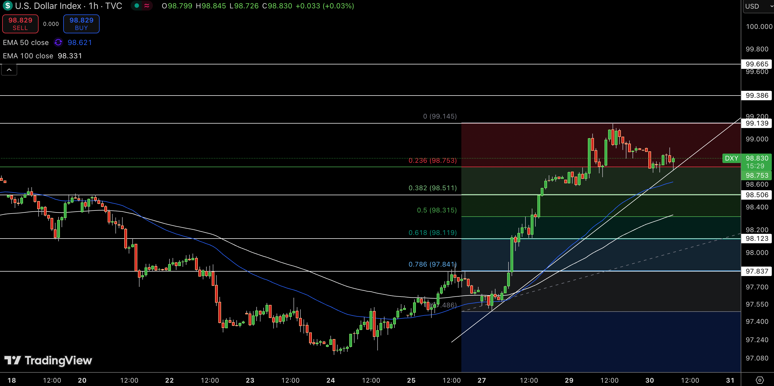Click the red 98.829 SELL button
This screenshot has width=774, height=386.
coord(21,24)
